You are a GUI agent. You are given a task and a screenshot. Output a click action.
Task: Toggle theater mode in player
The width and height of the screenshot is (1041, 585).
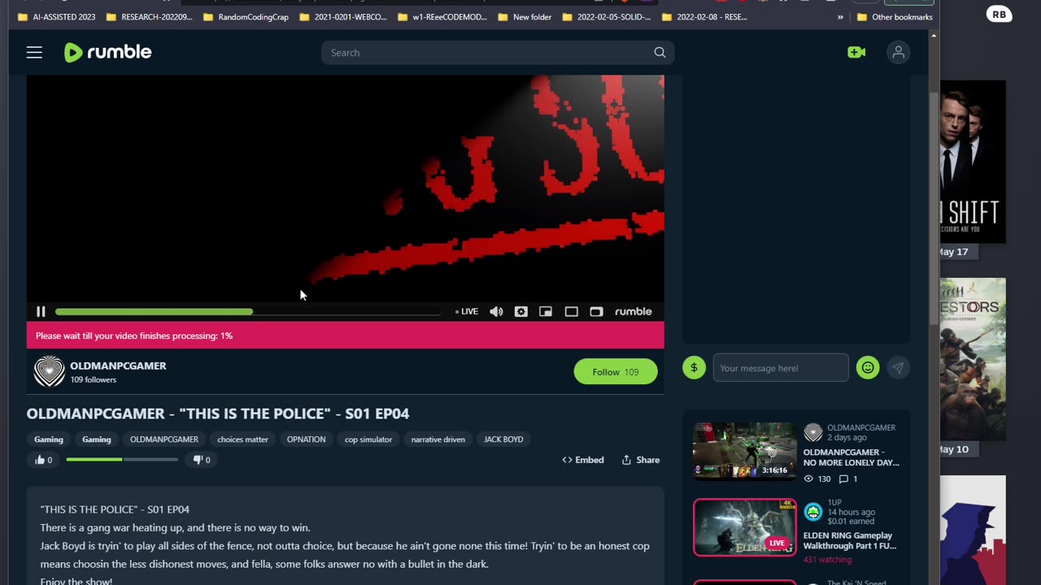(571, 311)
